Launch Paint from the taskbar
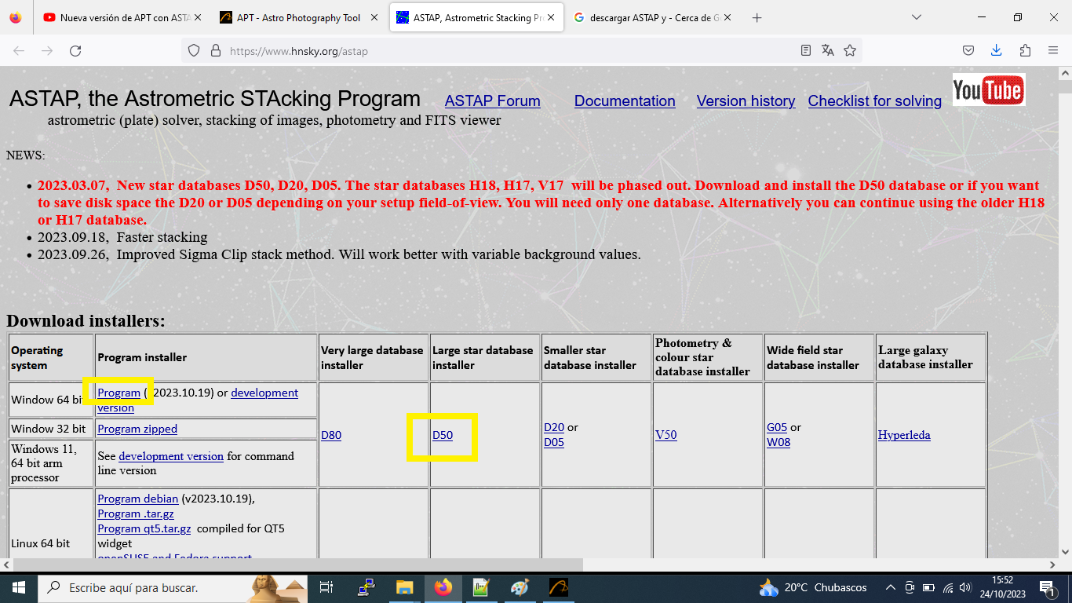The image size is (1072, 603). pos(520,587)
